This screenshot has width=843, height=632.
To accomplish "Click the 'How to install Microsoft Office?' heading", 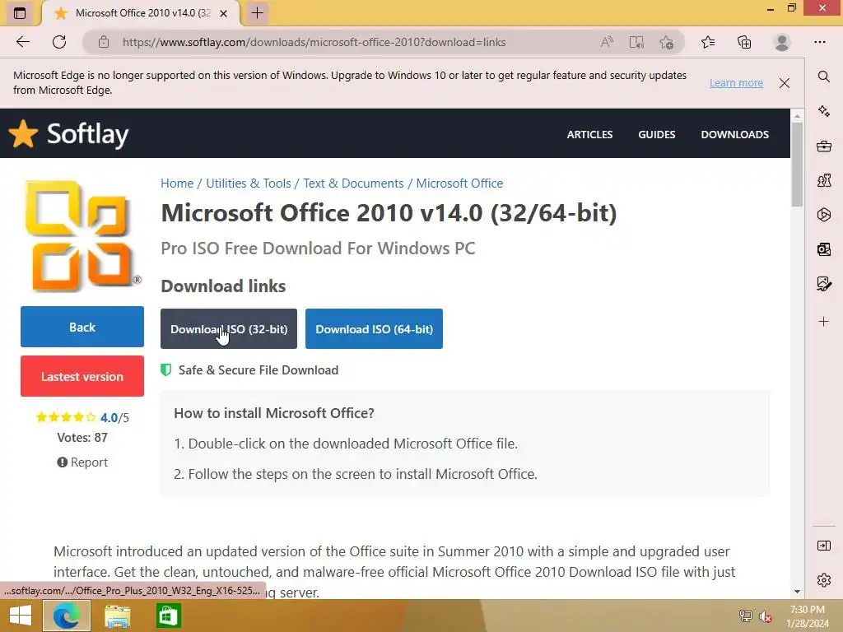I will pyautogui.click(x=274, y=413).
